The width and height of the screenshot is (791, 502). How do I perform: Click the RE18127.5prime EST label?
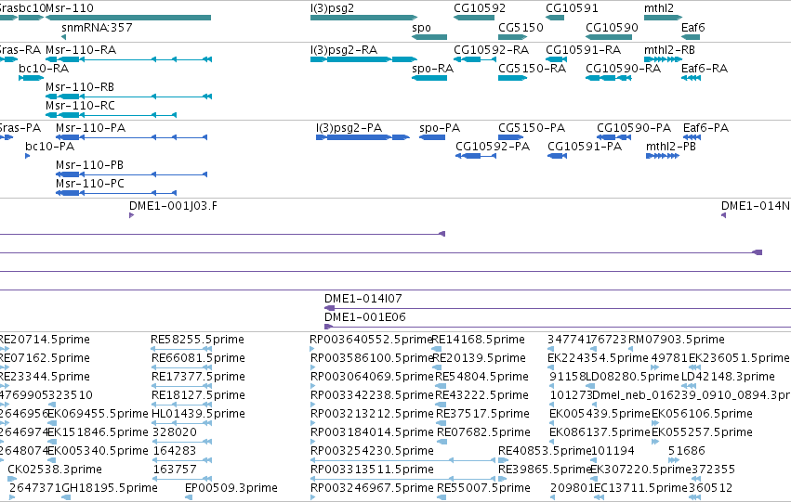[198, 395]
